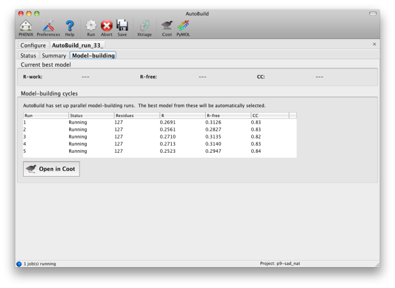Click the jobs running status indicator
Viewport: 395px width, 288px height.
(19, 263)
